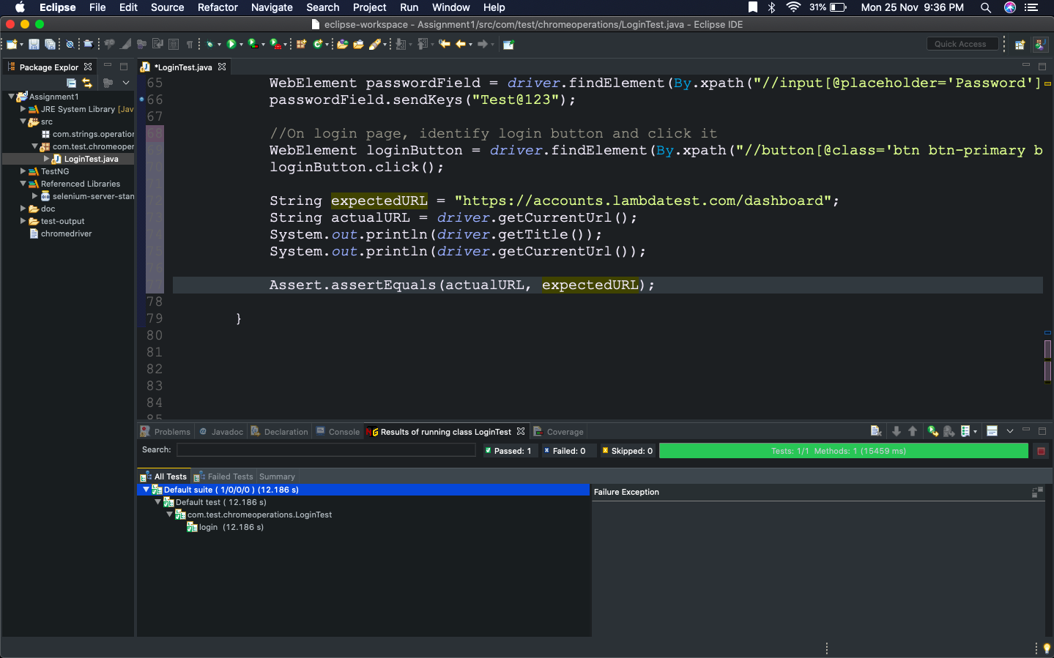Viewport: 1054px width, 658px height.
Task: Expand the test-output folder
Action: (x=23, y=221)
